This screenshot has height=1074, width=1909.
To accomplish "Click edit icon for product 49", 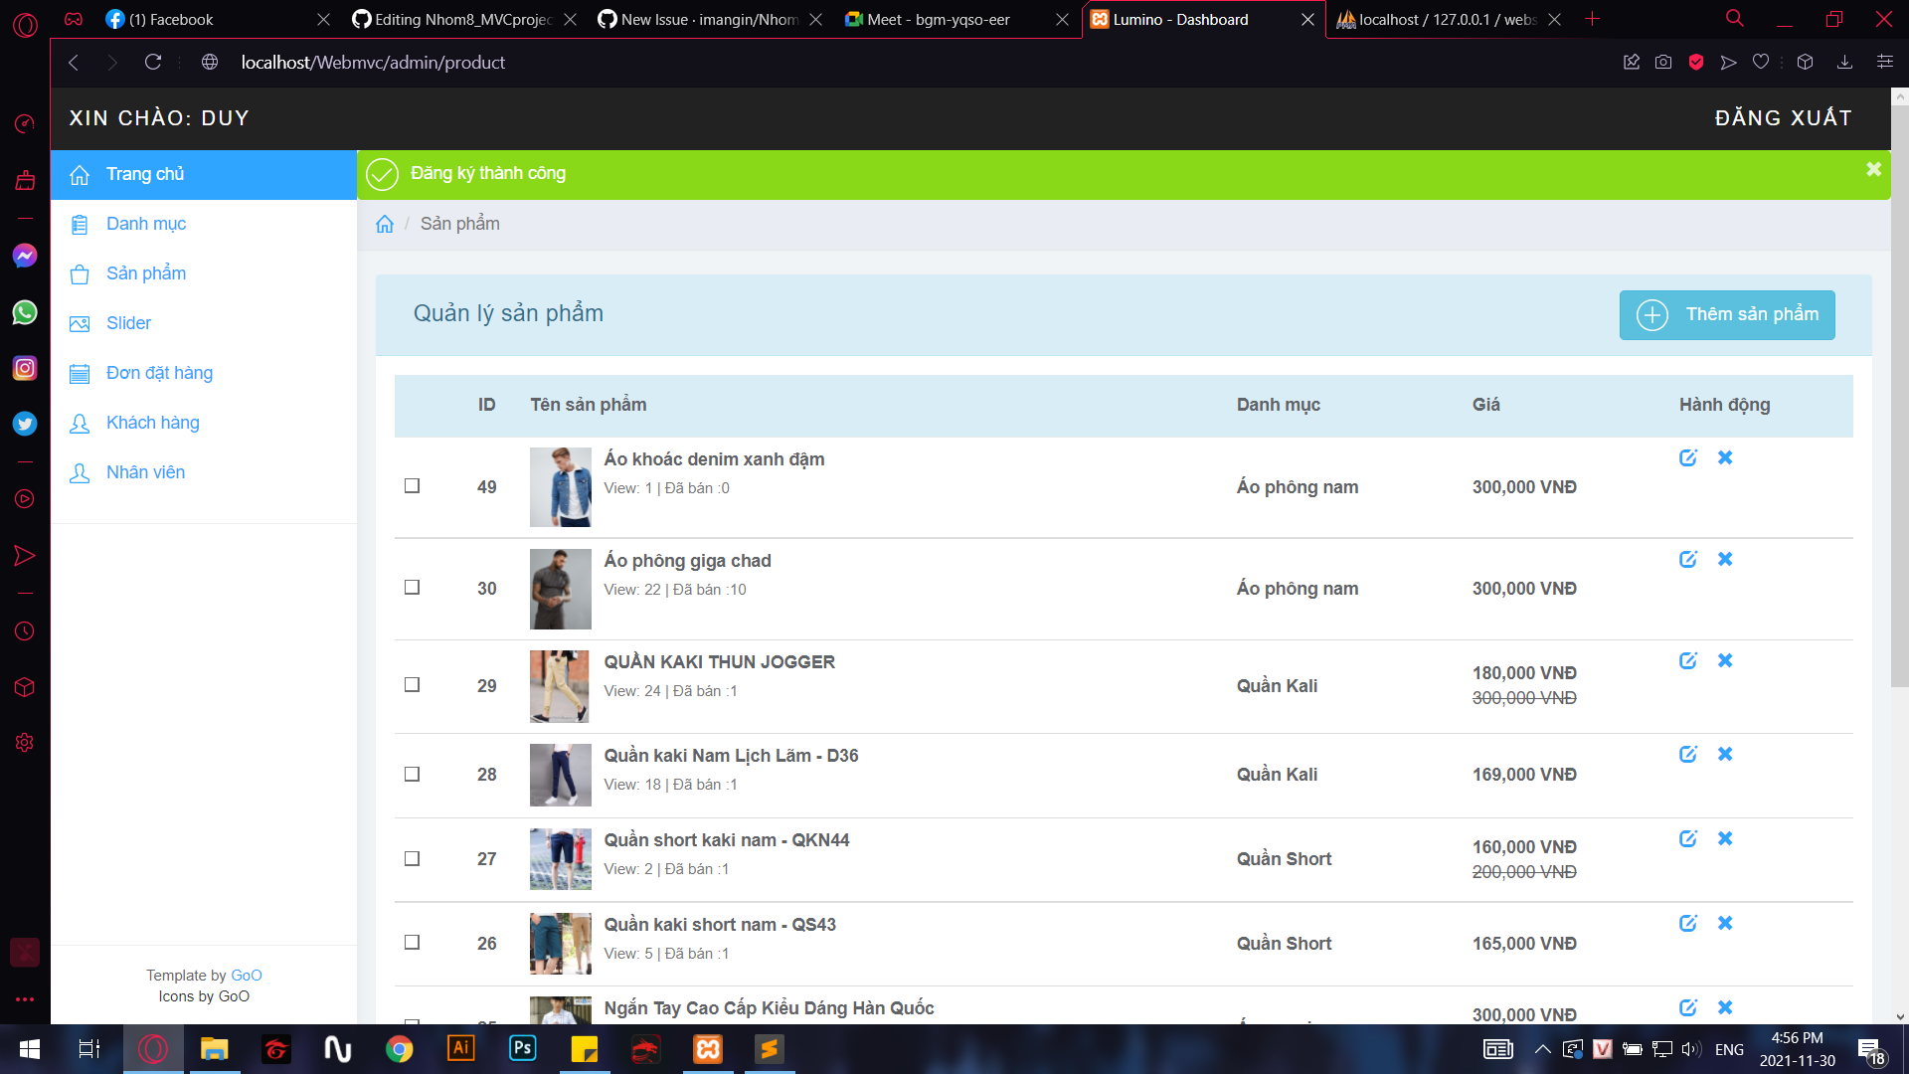I will point(1687,457).
